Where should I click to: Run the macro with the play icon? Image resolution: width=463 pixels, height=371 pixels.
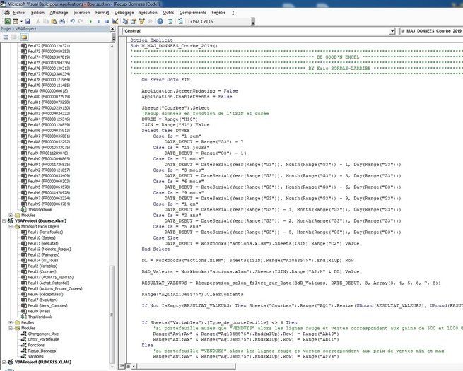(x=90, y=22)
